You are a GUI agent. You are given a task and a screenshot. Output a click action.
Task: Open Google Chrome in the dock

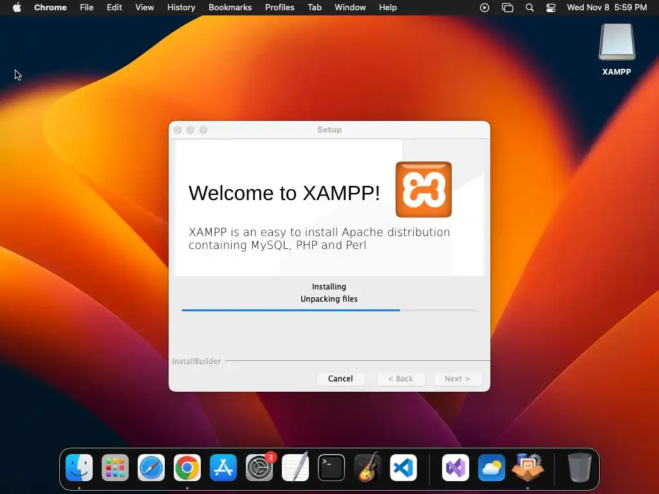tap(187, 468)
